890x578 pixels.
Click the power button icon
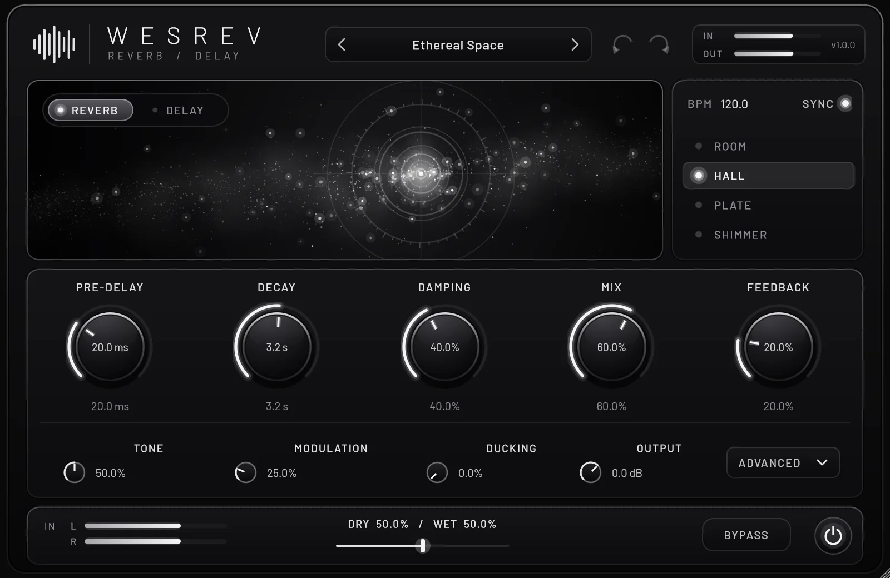point(833,536)
